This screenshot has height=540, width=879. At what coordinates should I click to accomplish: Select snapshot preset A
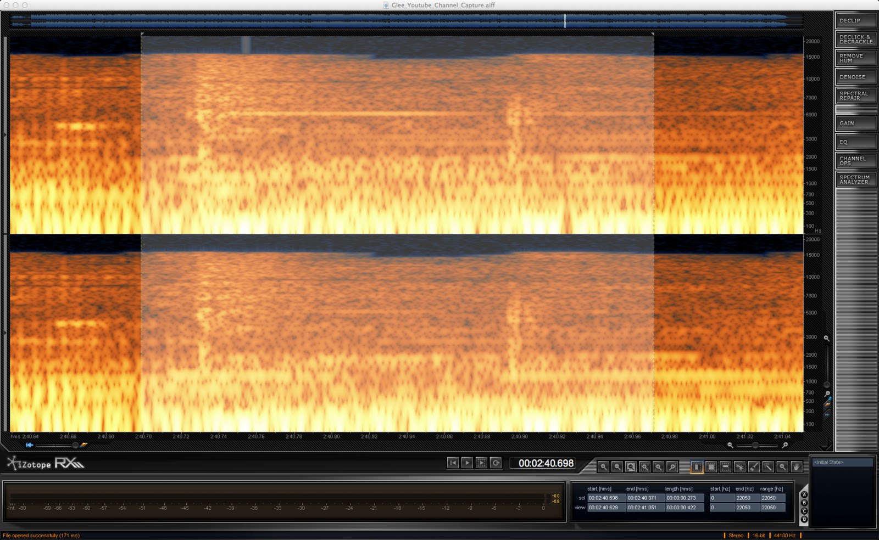pyautogui.click(x=804, y=494)
